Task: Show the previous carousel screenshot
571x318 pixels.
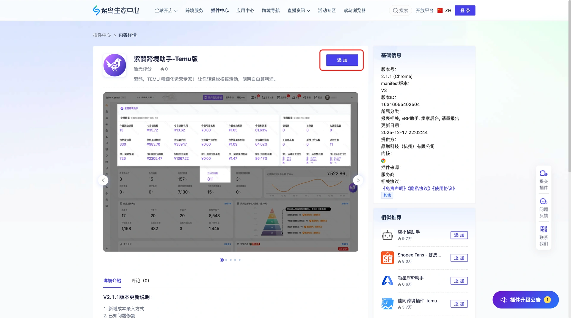Action: [103, 180]
